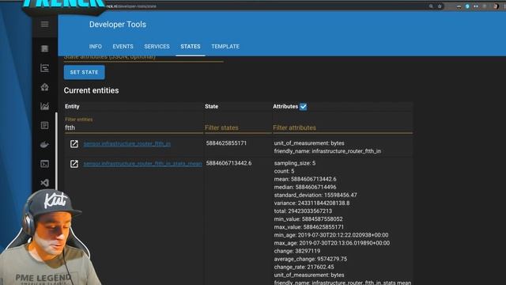Click the 'total: 29423033567213' attribute
Screen dimensions: 506x285
pos(303,211)
